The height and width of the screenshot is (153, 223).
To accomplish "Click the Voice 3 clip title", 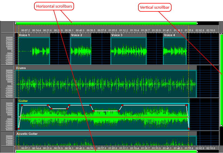I will click(x=117, y=35).
